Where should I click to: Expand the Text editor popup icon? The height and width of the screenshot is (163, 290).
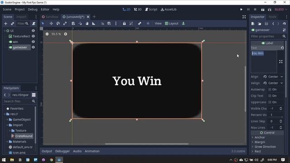(x=281, y=62)
